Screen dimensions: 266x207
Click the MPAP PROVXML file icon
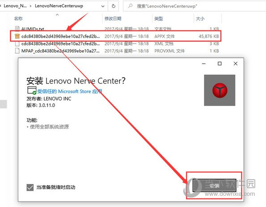17,51
